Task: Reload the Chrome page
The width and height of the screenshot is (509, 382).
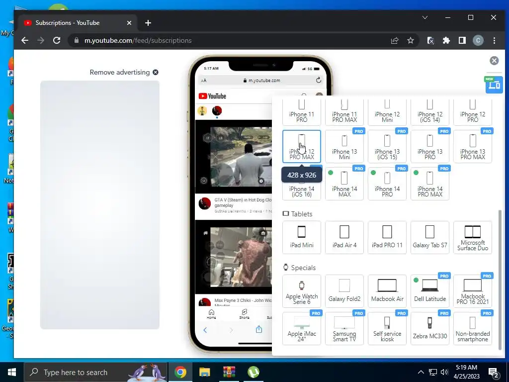Action: point(57,41)
